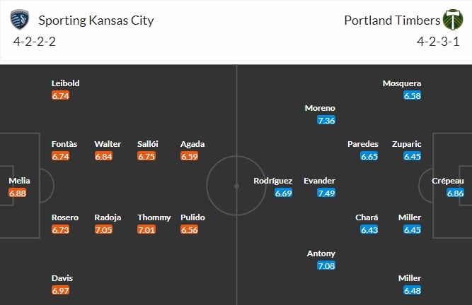
Task: Click Paredes's 6.65 rating badge
Action: click(369, 156)
